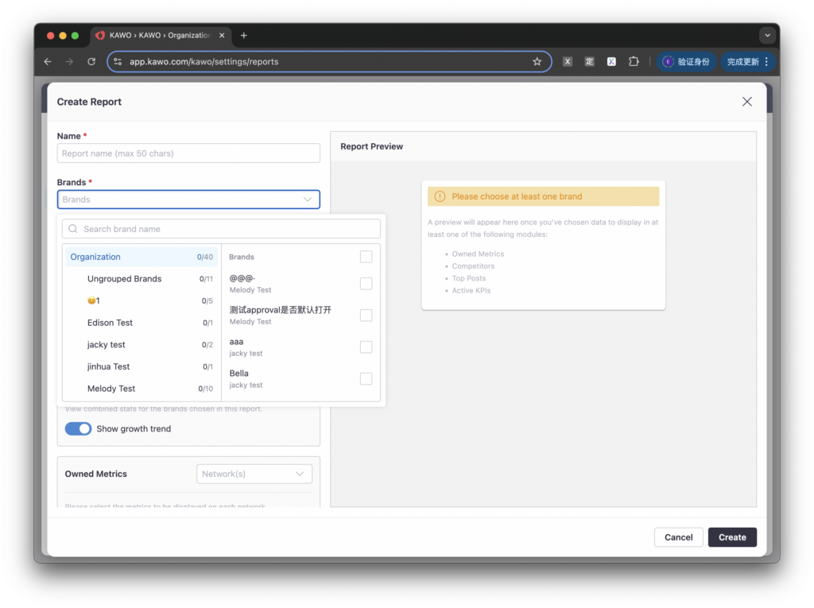Collapse the Brands dropdown chevron
Viewport: 814px width, 608px height.
pos(308,199)
